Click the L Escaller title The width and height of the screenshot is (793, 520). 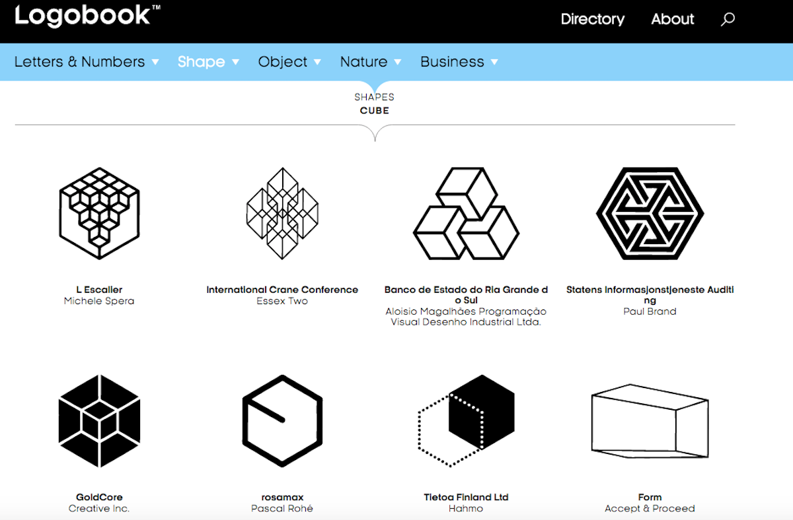click(99, 290)
